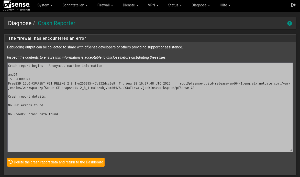Click the resize grip of the crash report box

[x=291, y=150]
